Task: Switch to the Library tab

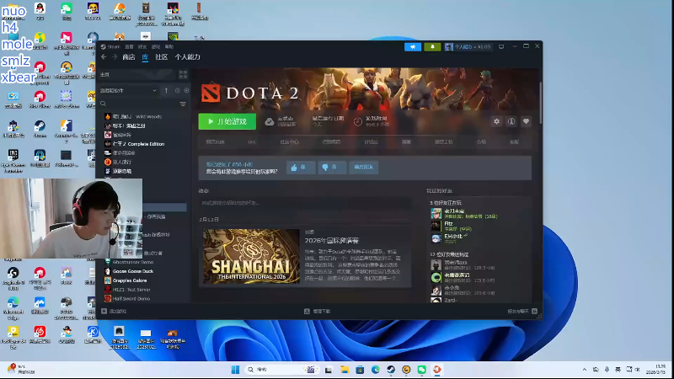Action: 145,56
